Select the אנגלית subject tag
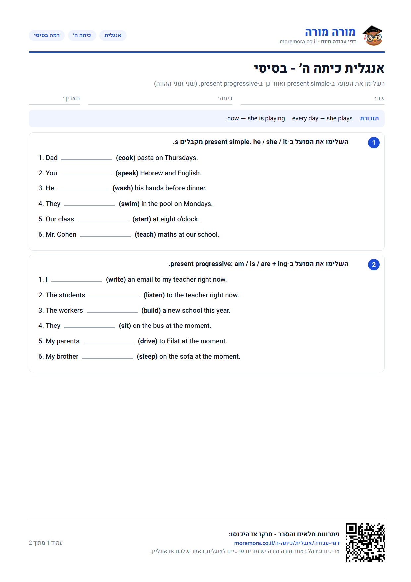The width and height of the screenshot is (411, 582). click(113, 36)
